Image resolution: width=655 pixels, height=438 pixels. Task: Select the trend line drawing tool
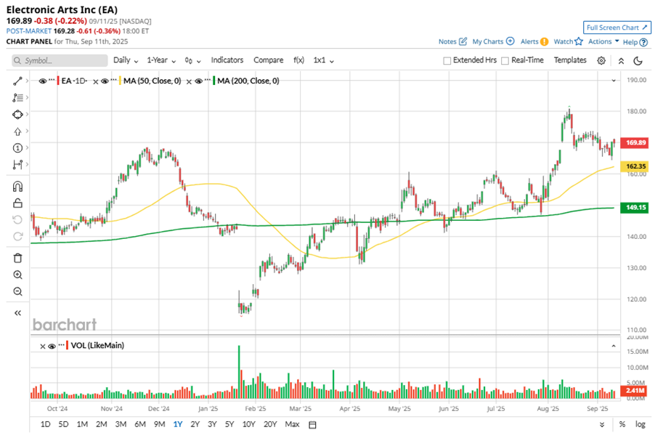tap(17, 81)
